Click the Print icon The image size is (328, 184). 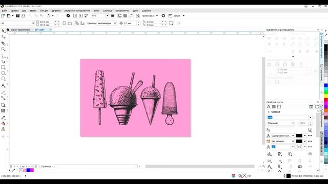pos(24,16)
